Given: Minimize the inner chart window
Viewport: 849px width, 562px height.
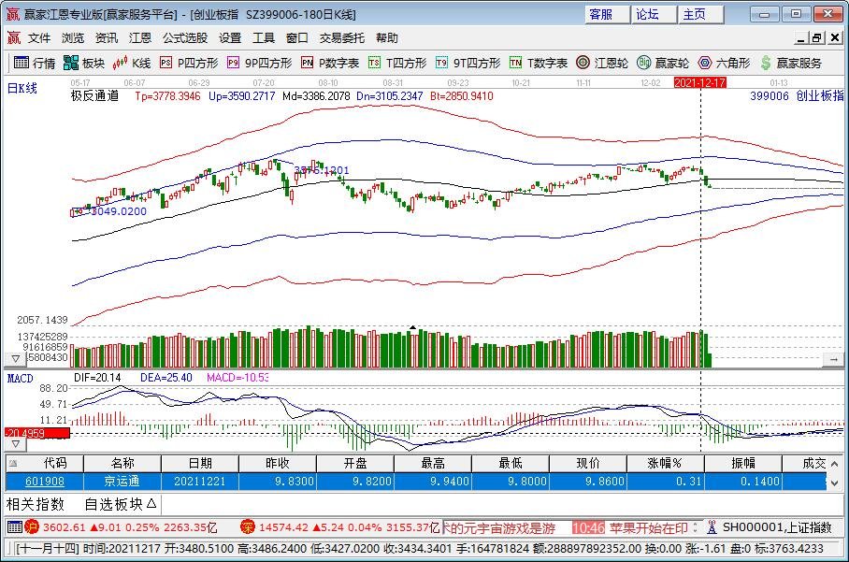Looking at the screenshot, I should [x=801, y=38].
